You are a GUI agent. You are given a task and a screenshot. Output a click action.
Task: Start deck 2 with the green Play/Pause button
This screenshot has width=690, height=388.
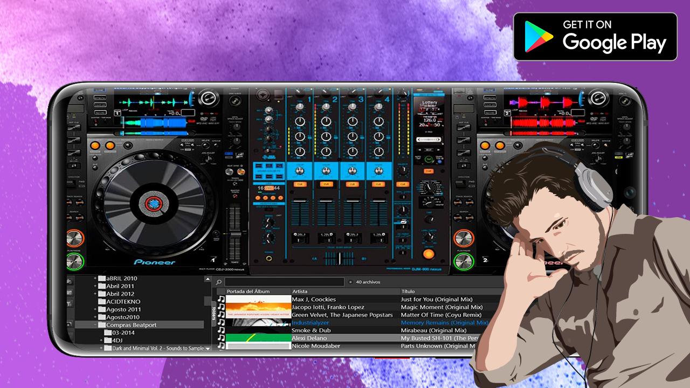pyautogui.click(x=463, y=262)
